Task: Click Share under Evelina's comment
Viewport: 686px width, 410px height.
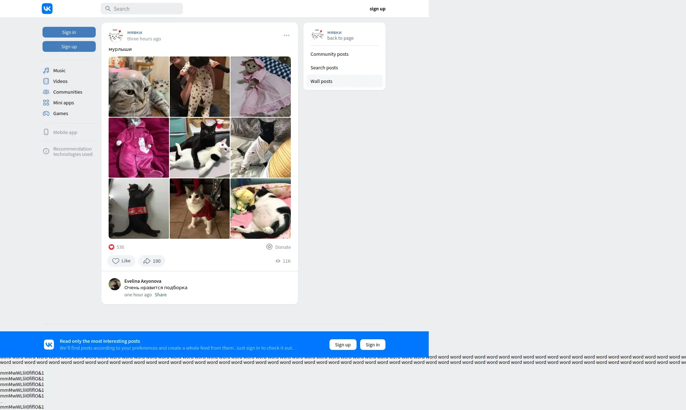Action: click(160, 295)
